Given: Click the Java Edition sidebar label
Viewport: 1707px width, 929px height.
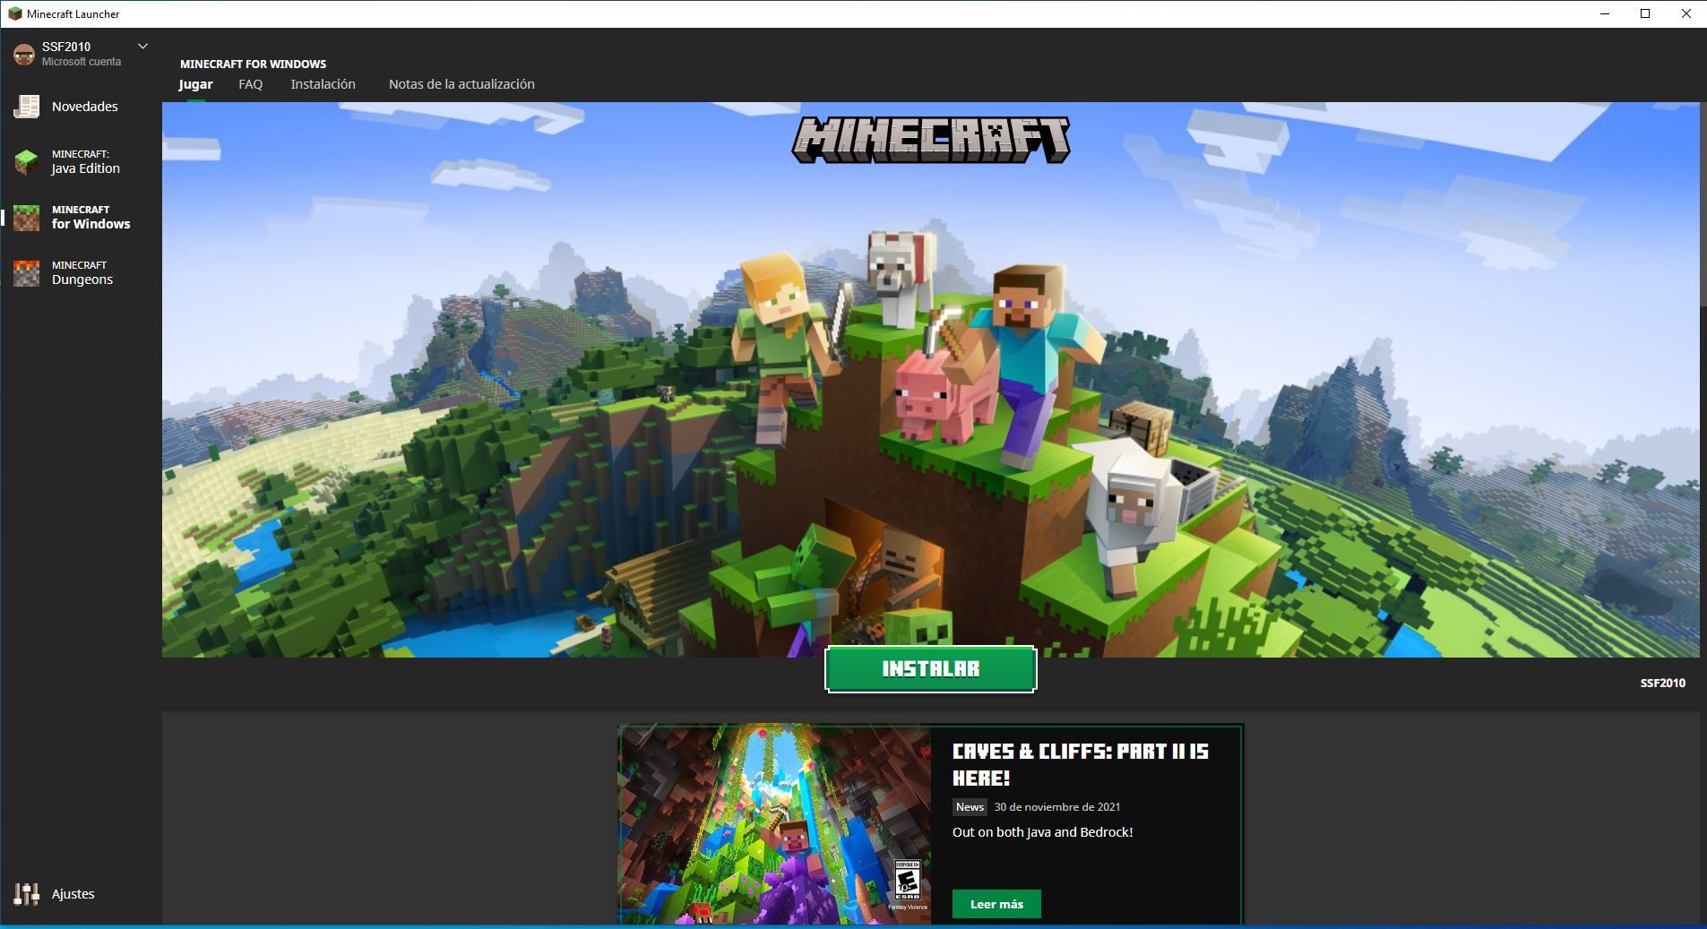Looking at the screenshot, I should tap(85, 162).
